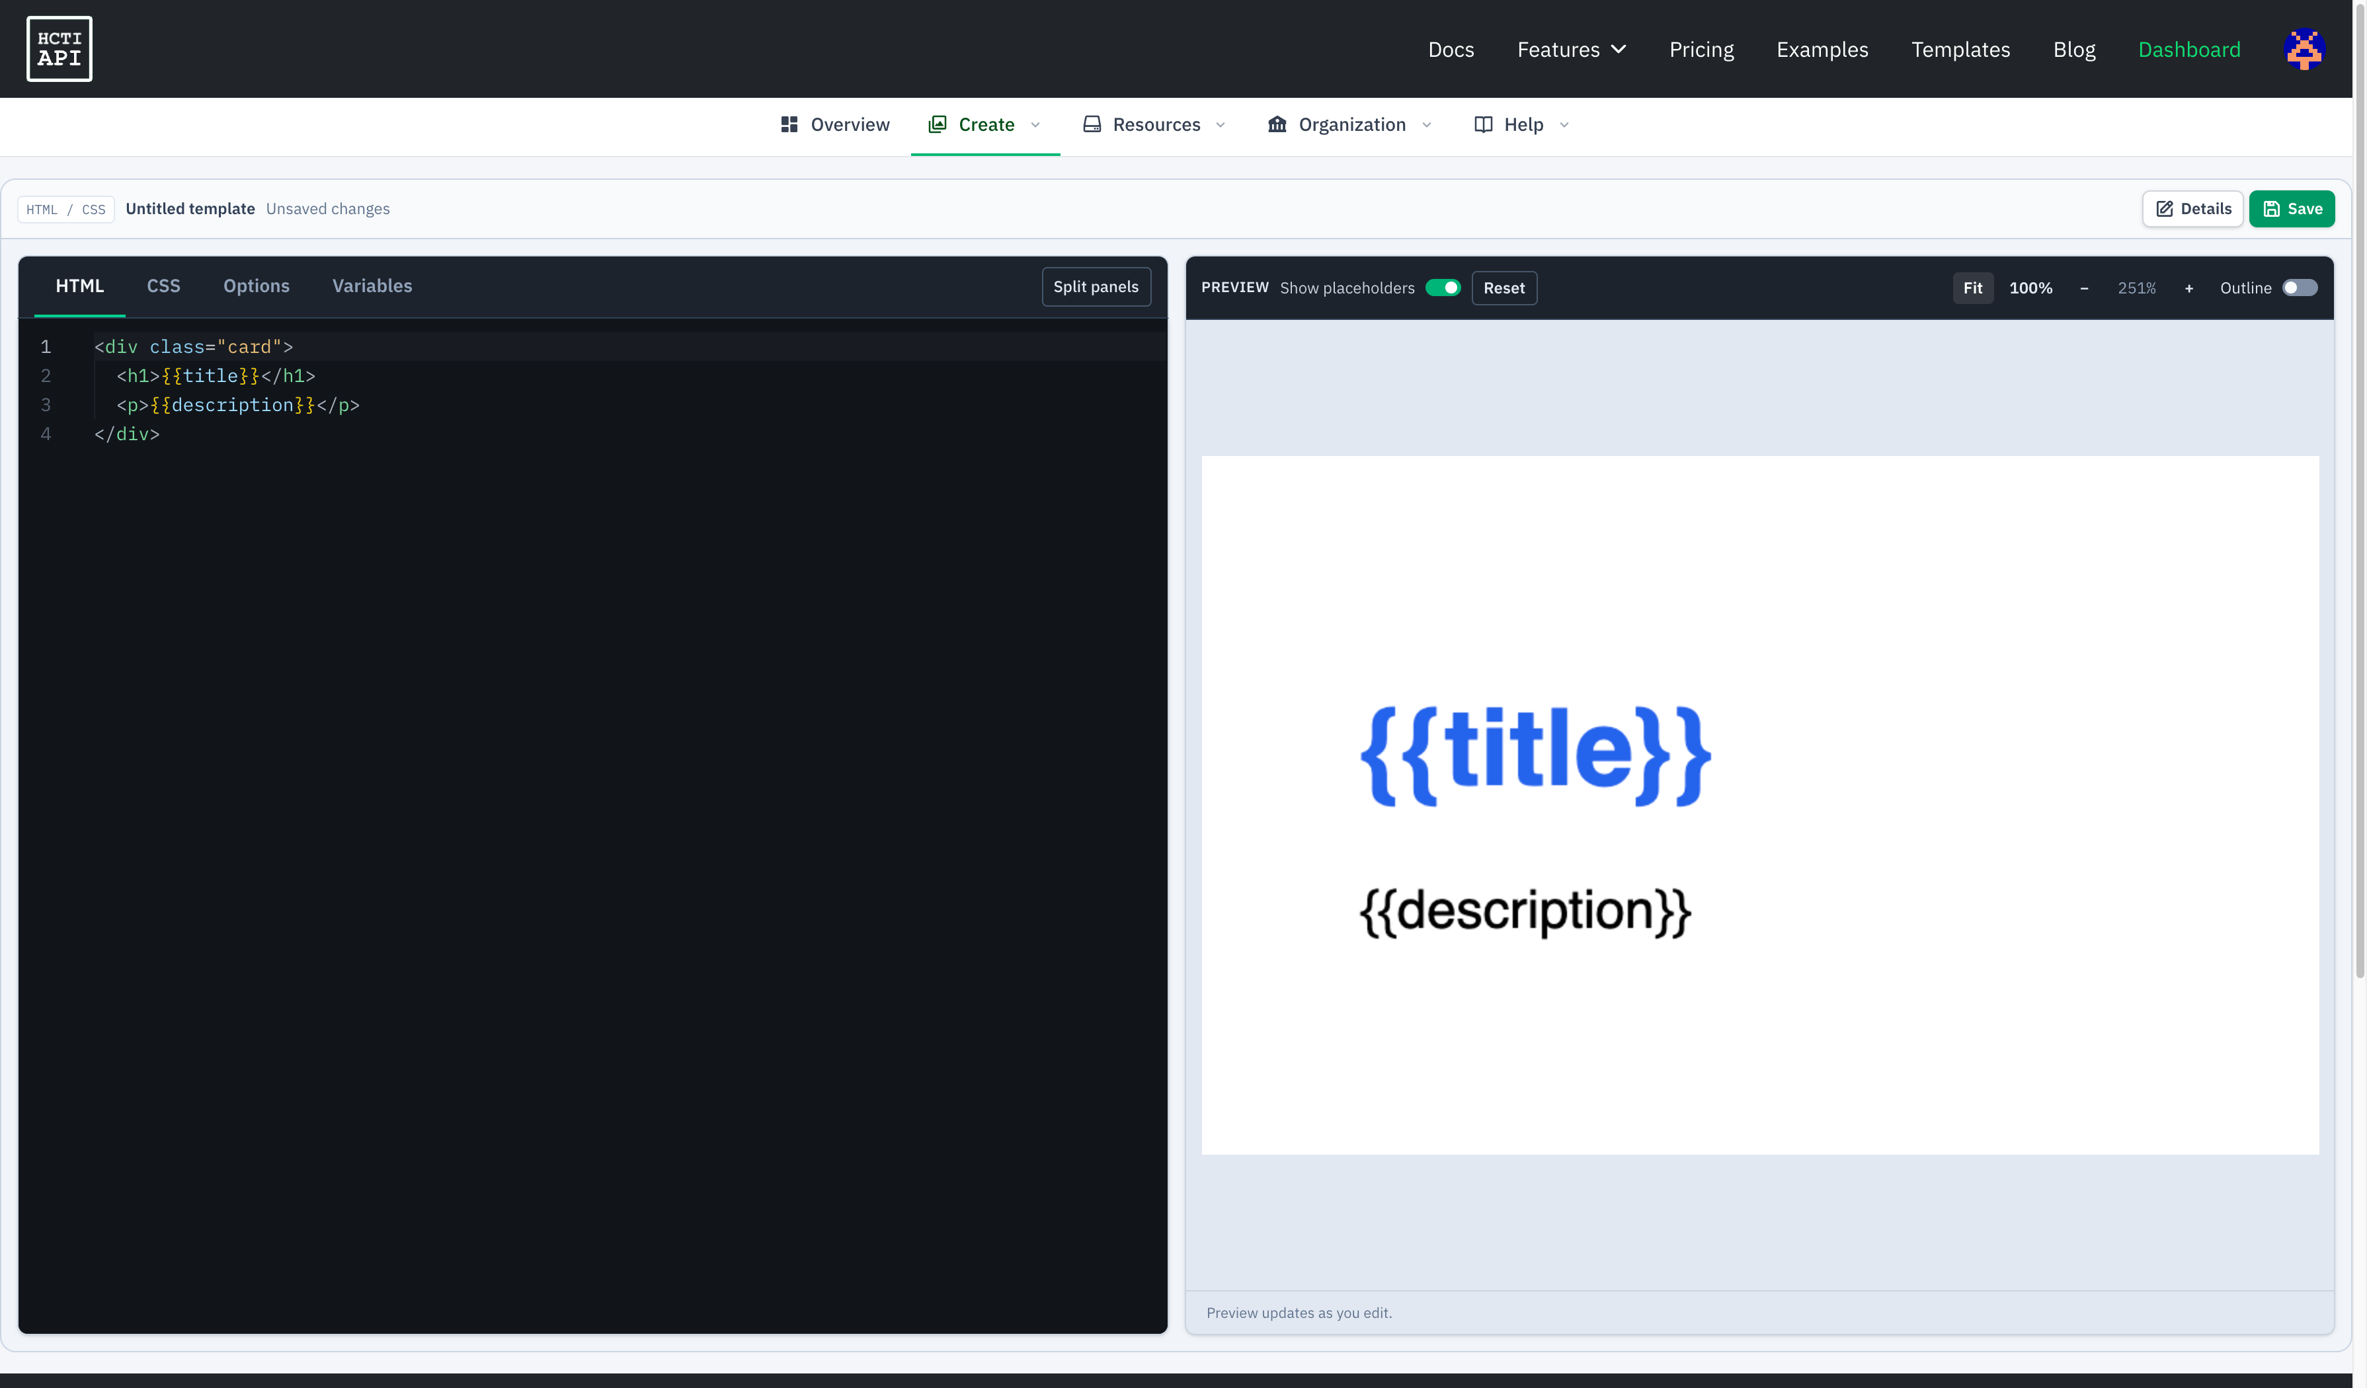Click the Details pencil icon
This screenshot has height=1388, width=2367.
click(2164, 208)
